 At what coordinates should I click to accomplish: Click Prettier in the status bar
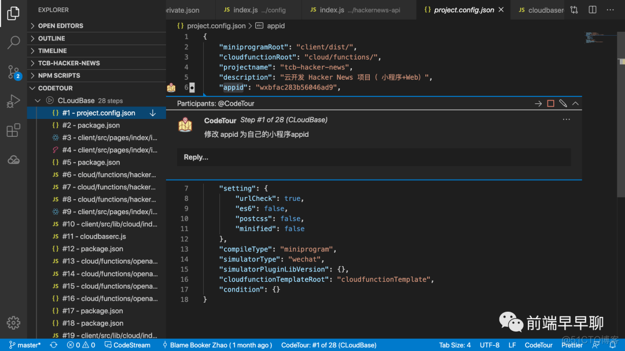click(x=572, y=345)
